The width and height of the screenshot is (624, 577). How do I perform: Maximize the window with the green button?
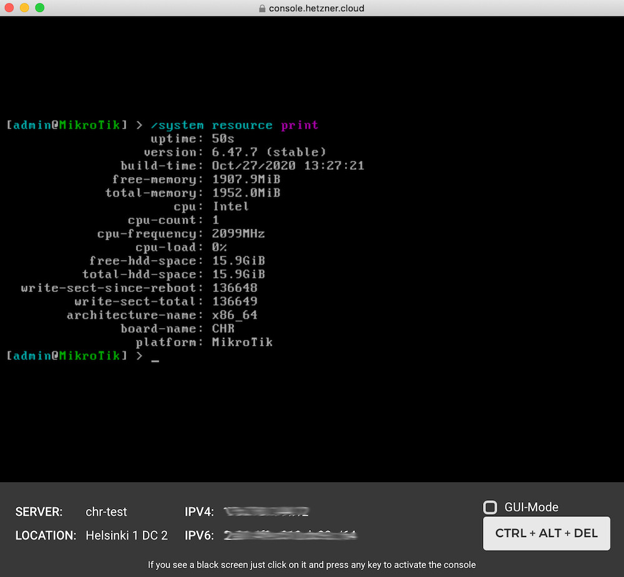pos(40,7)
